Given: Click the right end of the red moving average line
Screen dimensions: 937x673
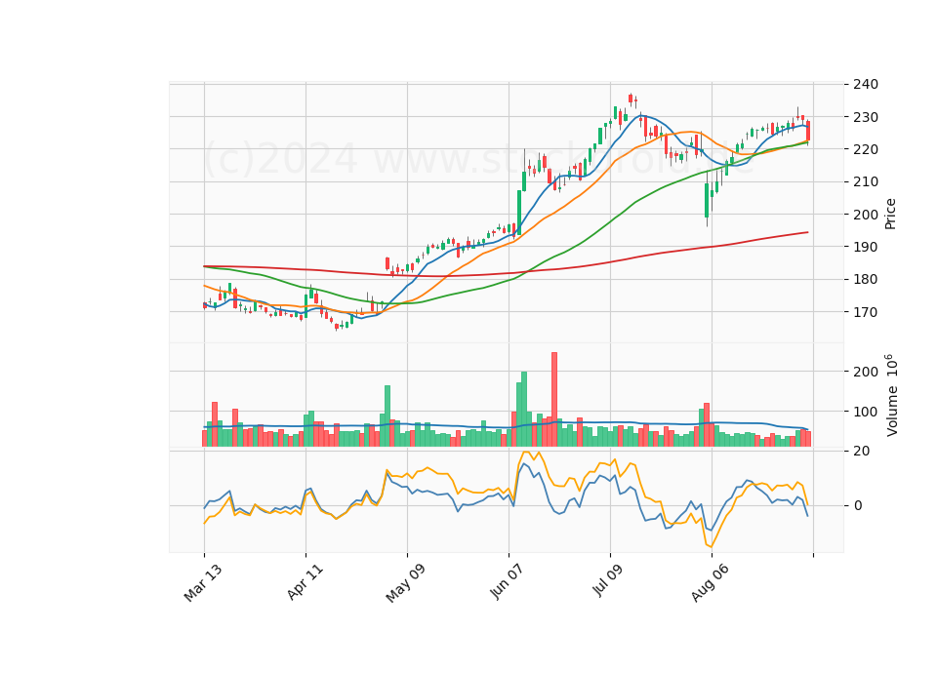Looking at the screenshot, I should 808,232.
